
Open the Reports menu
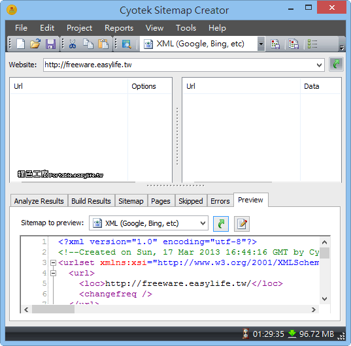(119, 28)
